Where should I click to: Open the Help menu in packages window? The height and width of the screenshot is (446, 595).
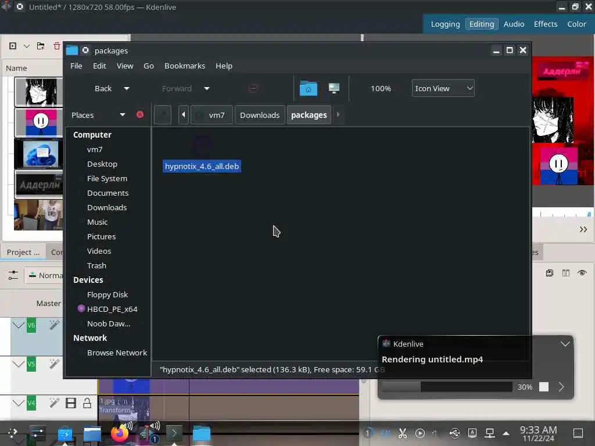click(x=224, y=66)
